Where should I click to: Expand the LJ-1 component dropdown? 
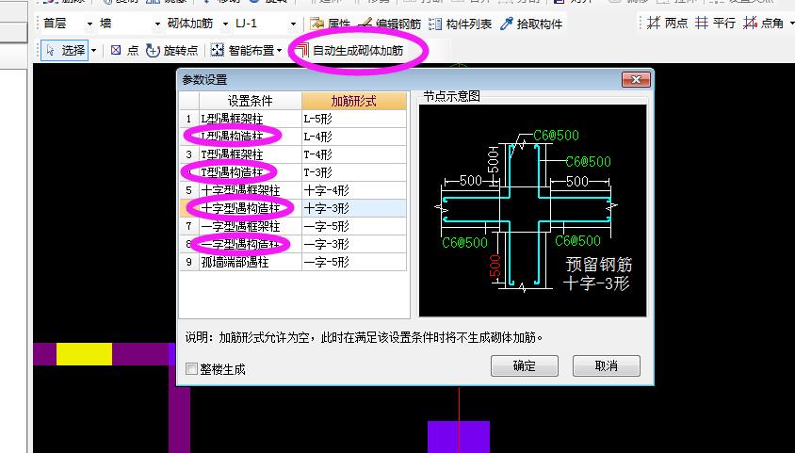click(x=293, y=24)
